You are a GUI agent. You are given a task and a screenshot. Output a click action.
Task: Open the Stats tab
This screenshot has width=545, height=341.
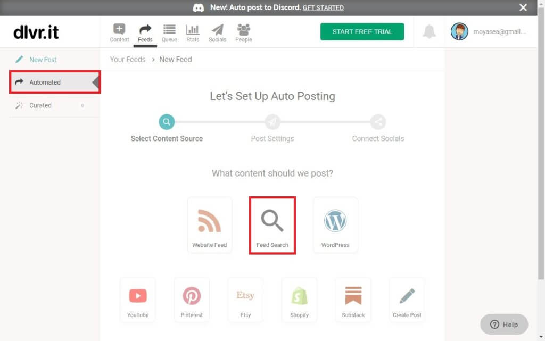tap(193, 32)
